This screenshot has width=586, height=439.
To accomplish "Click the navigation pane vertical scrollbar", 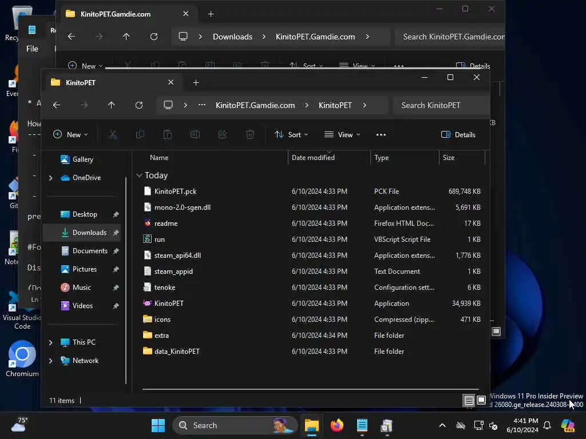I will click(x=126, y=280).
